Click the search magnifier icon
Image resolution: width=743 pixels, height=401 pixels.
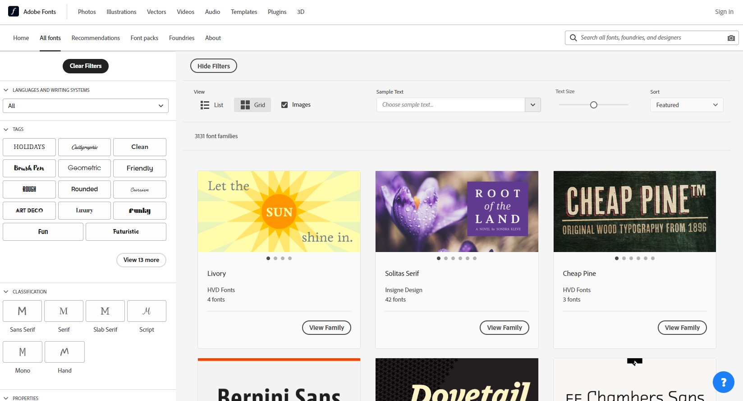tap(573, 38)
